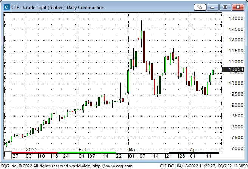Click the date label 24 on time axis

65,156
